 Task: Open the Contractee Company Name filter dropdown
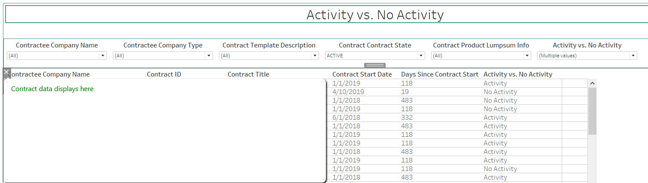103,56
